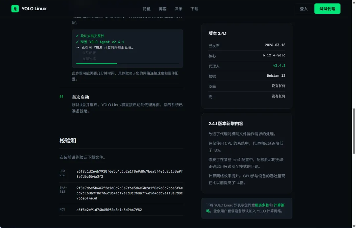Click the 已发布 row label
Image resolution: width=356 pixels, height=228 pixels.
[x=214, y=45]
